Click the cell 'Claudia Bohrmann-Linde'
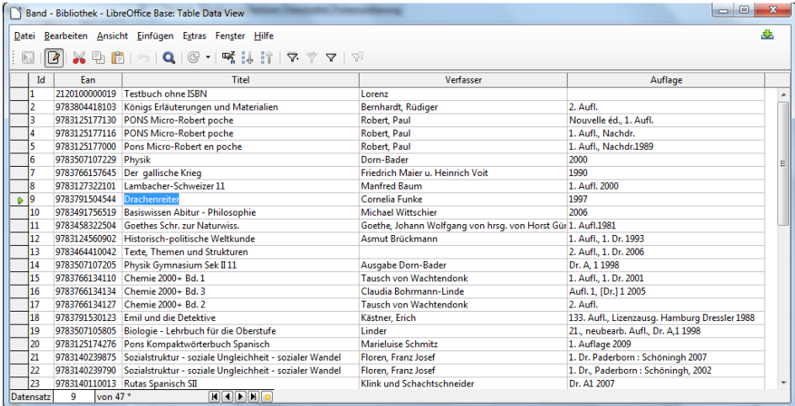The height and width of the screenshot is (406, 795). tap(463, 291)
